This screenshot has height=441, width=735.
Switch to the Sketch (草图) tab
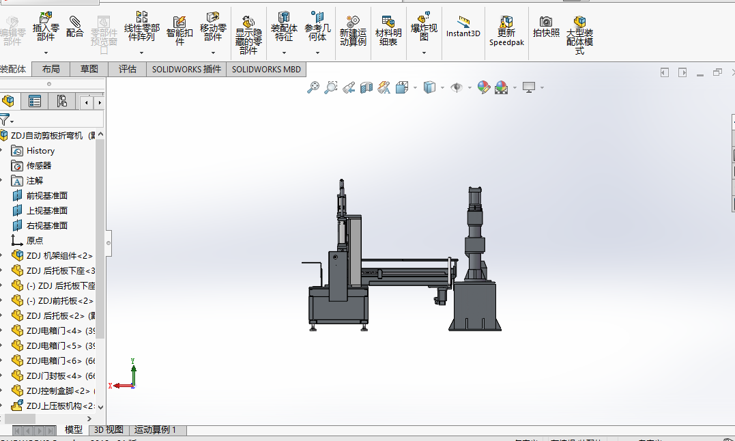click(89, 70)
